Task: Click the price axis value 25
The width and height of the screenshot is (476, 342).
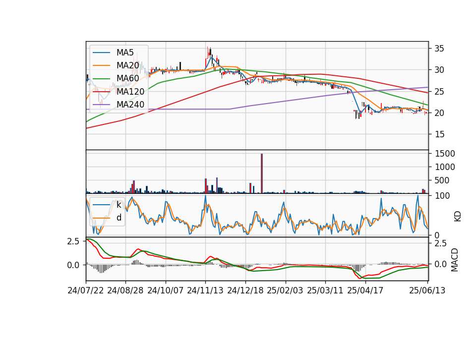Action: (439, 91)
